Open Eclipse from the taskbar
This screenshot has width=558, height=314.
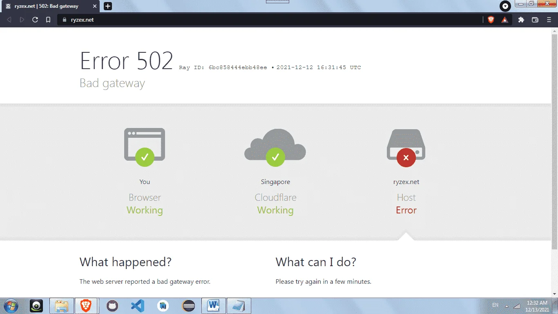coord(188,306)
